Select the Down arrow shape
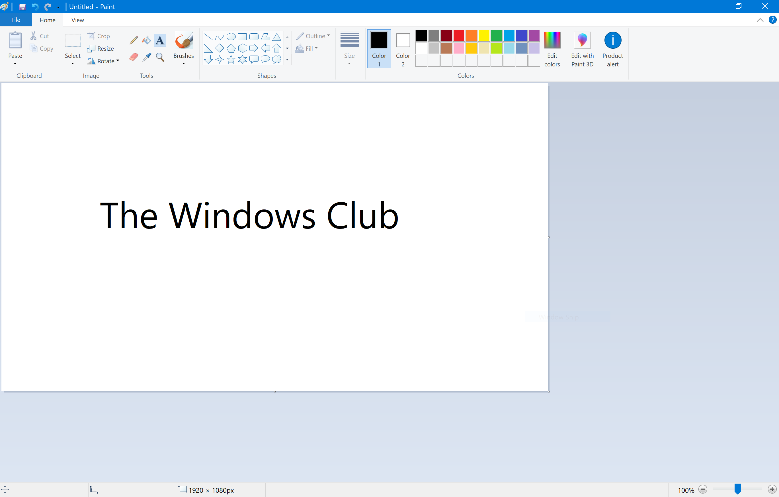This screenshot has width=779, height=497. (208, 59)
